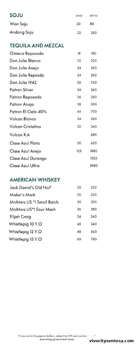Select Volcan Cristalino item
The image size is (140, 349).
tap(25, 127)
